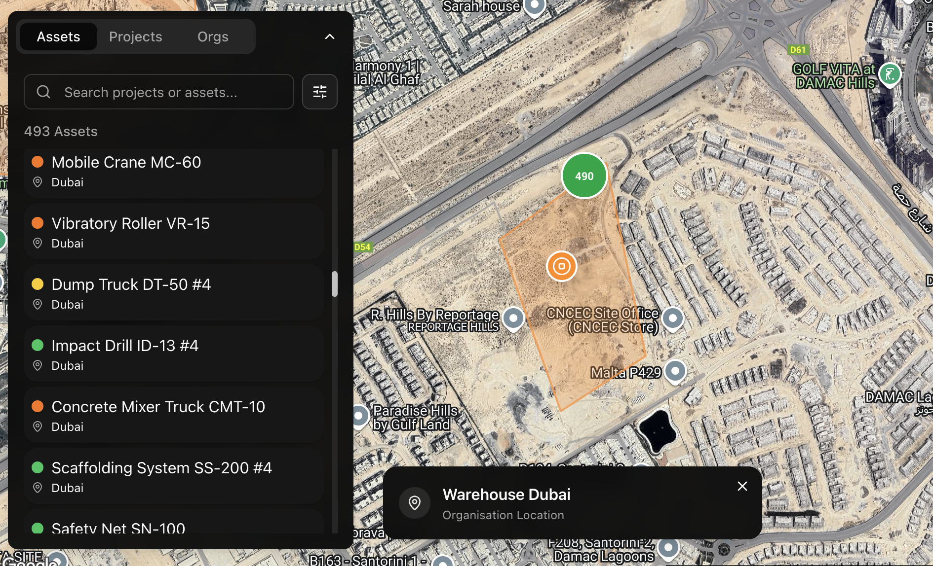
Task: Switch to the Projects tab
Action: [x=135, y=36]
